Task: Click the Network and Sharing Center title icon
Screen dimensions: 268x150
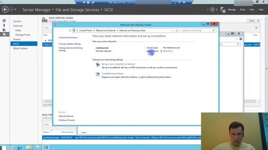Action: (x=55, y=25)
